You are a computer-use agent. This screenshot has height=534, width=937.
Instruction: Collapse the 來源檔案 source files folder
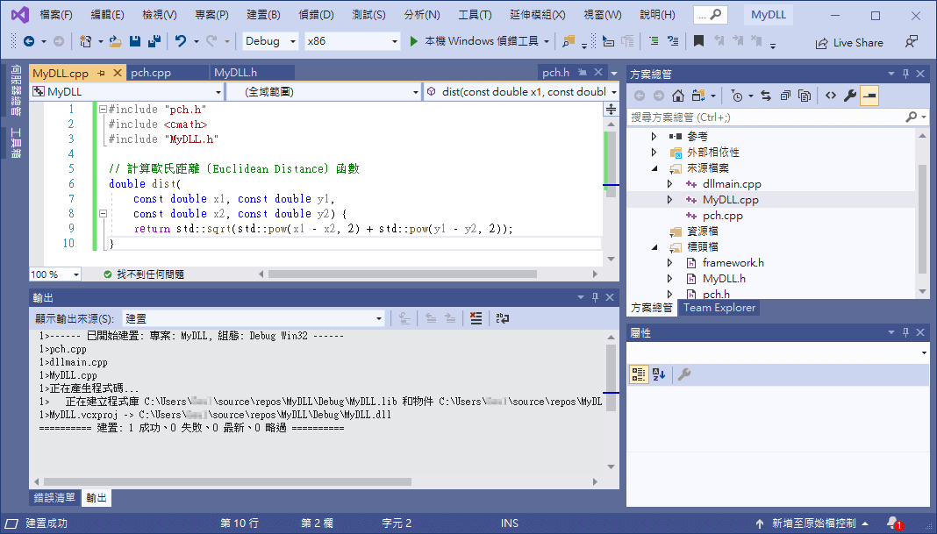pos(654,168)
